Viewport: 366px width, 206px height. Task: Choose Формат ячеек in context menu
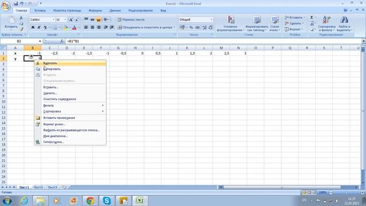[x=70, y=124]
